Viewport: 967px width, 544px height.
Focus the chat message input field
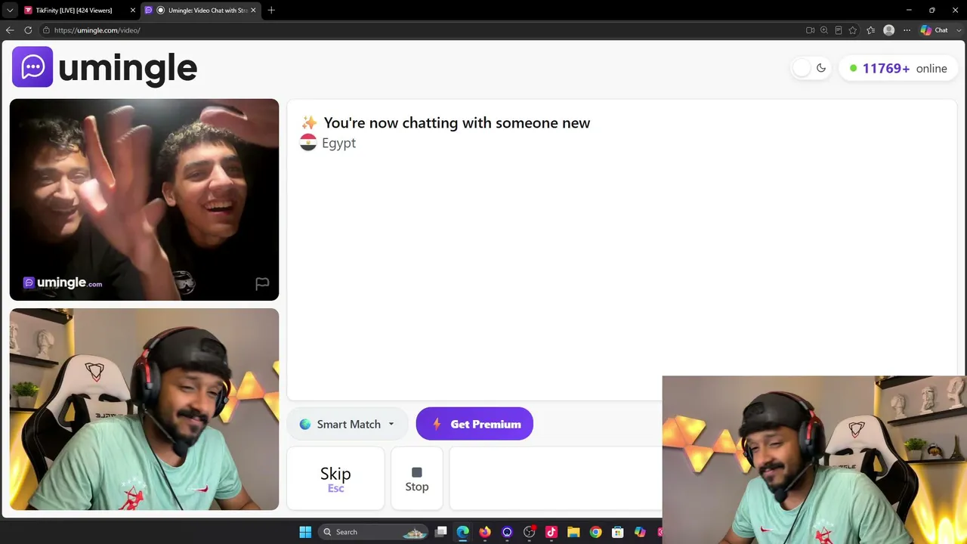pyautogui.click(x=556, y=478)
